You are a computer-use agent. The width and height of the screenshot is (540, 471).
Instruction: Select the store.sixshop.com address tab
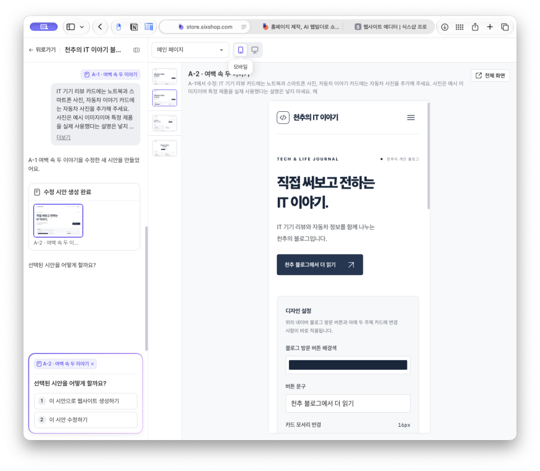pyautogui.click(x=205, y=26)
